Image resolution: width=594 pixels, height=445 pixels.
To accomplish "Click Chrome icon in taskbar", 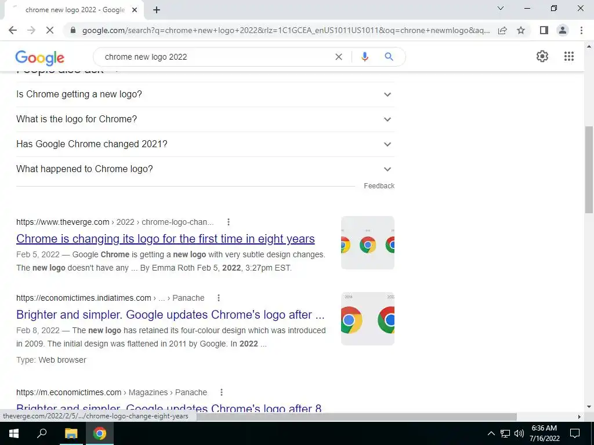I will pyautogui.click(x=100, y=433).
